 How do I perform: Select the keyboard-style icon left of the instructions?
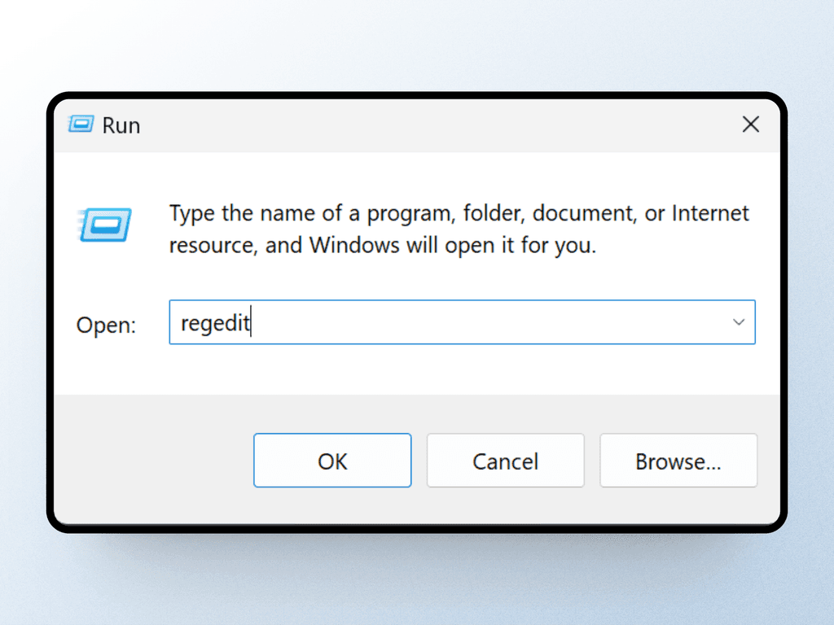tap(107, 225)
